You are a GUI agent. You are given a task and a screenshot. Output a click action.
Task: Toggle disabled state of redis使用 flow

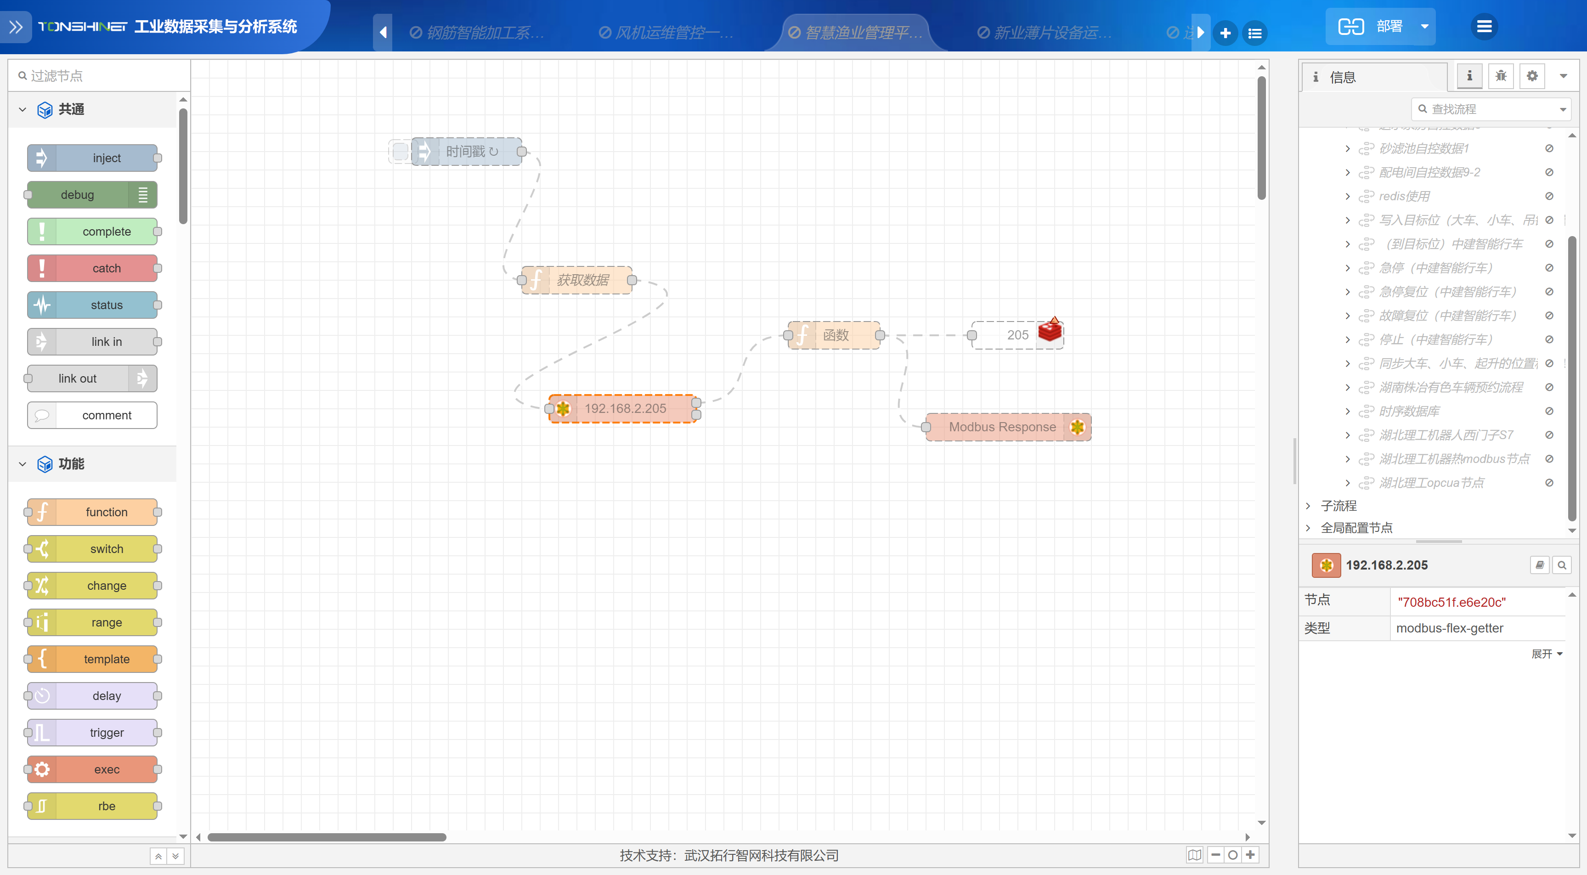[1549, 196]
